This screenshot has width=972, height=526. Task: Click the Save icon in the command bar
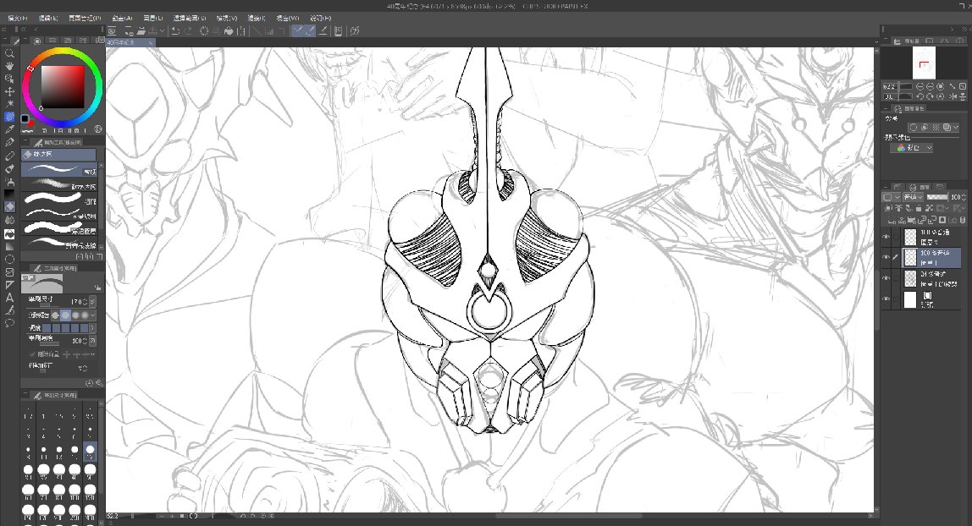pos(141,31)
